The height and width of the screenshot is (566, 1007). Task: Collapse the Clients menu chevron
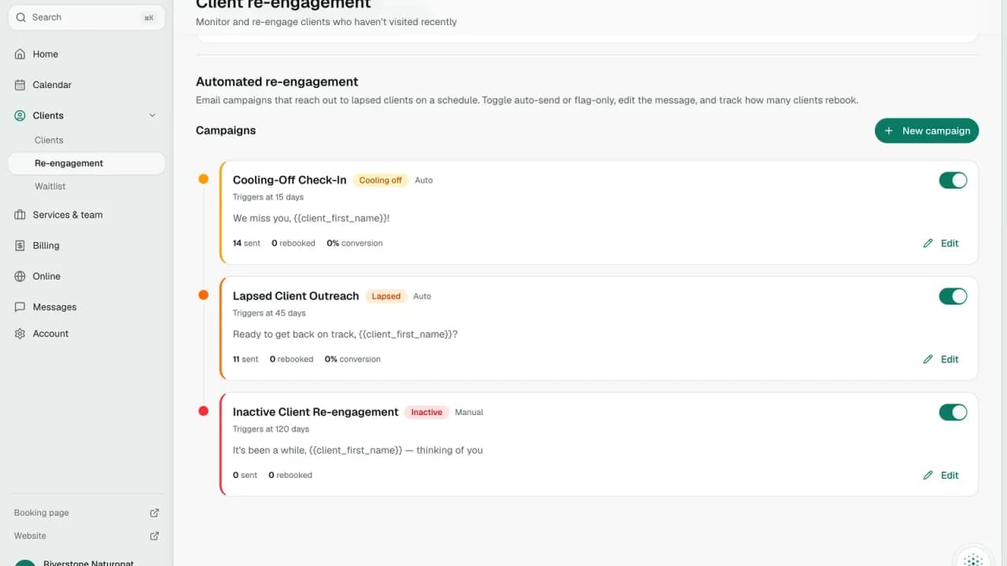click(153, 116)
